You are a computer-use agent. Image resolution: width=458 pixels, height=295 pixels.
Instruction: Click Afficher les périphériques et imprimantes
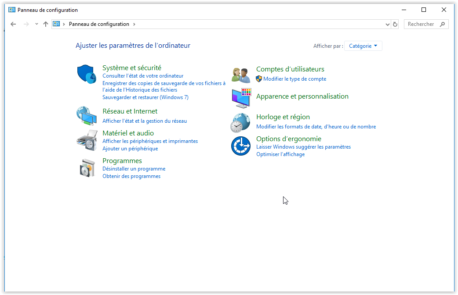click(x=150, y=141)
